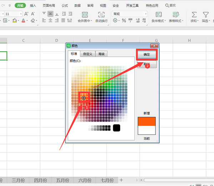This screenshot has width=214, height=186.
Task: Pick the large black swatch below the palette
Action: click(116, 128)
